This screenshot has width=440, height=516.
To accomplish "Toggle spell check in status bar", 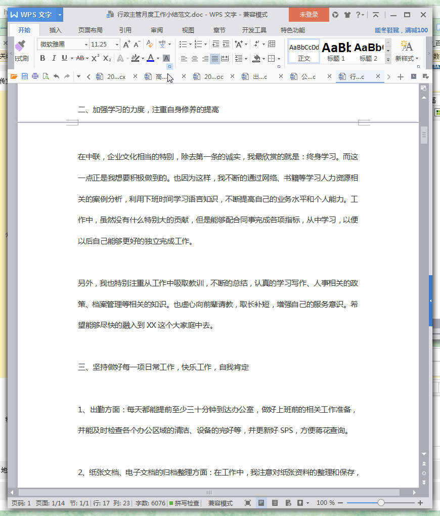I will (184, 503).
